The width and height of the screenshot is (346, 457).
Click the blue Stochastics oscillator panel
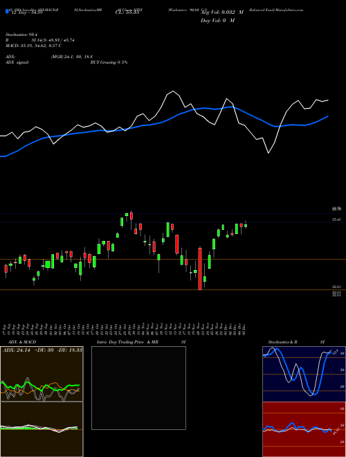pos(304,374)
